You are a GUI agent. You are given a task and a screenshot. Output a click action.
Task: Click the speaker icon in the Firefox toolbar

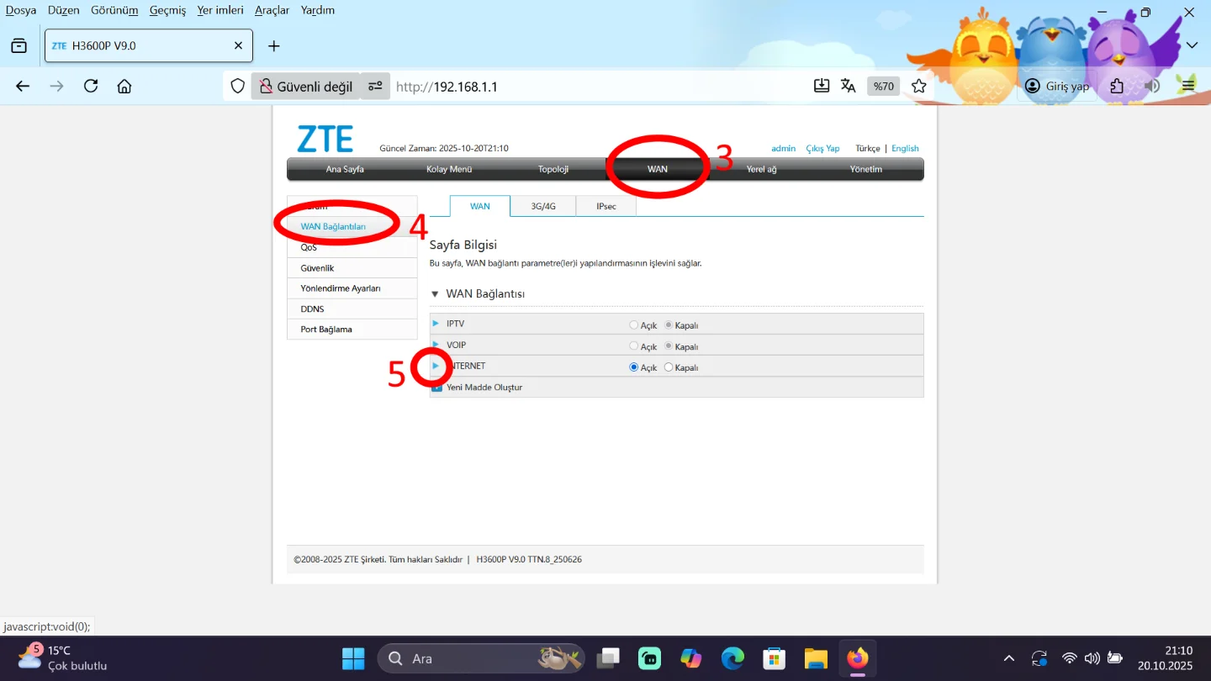(x=1152, y=86)
